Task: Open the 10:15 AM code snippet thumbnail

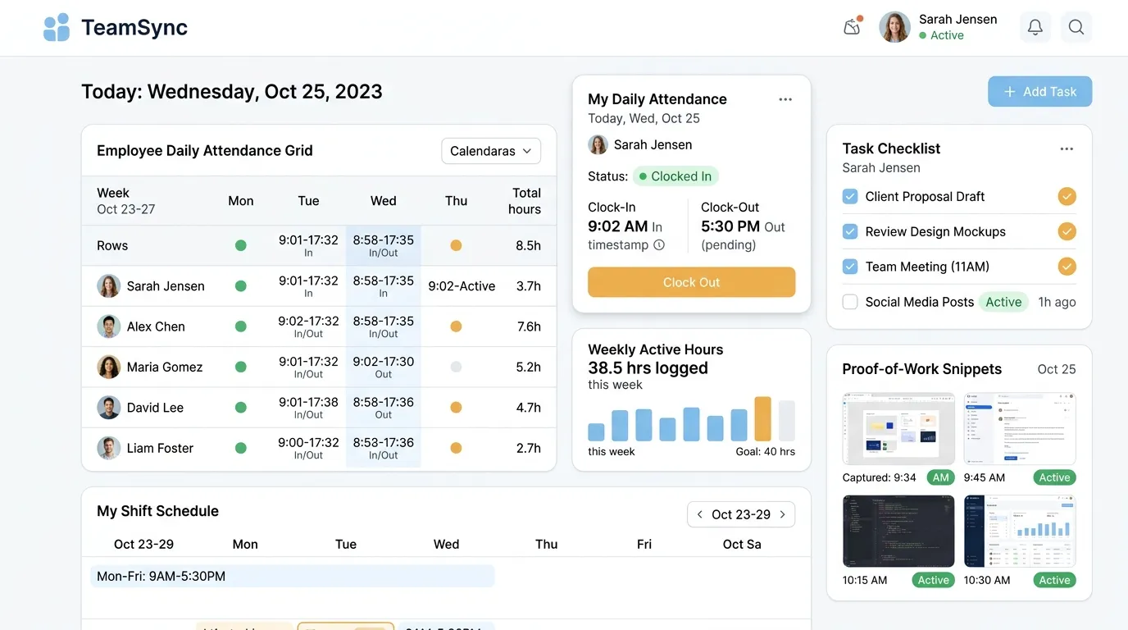Action: 898,531
